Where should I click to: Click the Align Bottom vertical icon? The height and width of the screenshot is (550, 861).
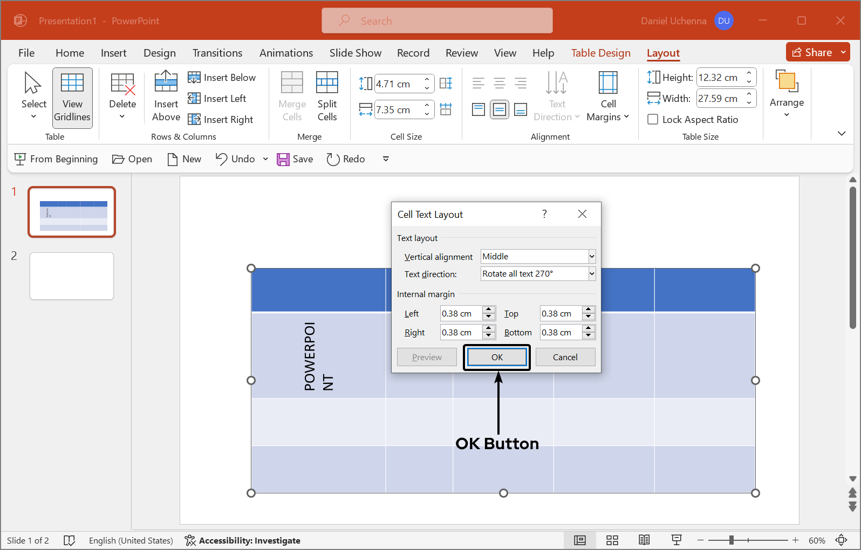(521, 110)
